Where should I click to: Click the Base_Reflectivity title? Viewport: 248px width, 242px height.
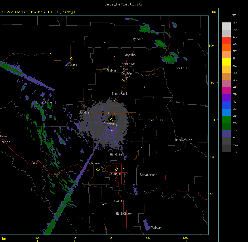(x=124, y=4)
